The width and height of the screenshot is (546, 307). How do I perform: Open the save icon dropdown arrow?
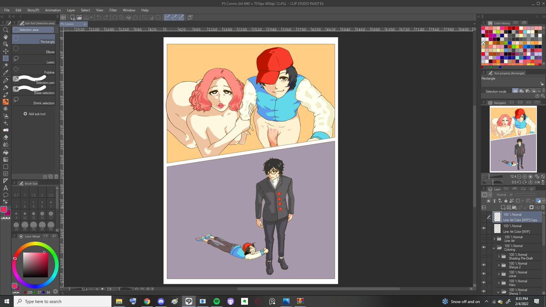(x=91, y=17)
